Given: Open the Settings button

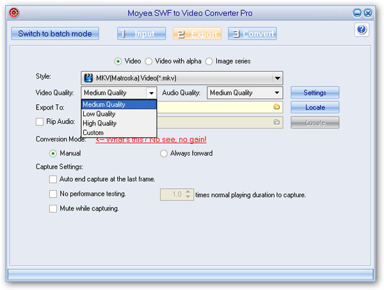Looking at the screenshot, I should (315, 93).
